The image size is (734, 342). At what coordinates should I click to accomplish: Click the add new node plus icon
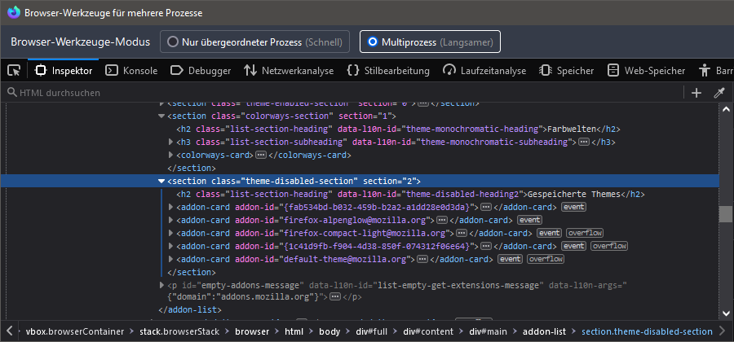pyautogui.click(x=696, y=93)
